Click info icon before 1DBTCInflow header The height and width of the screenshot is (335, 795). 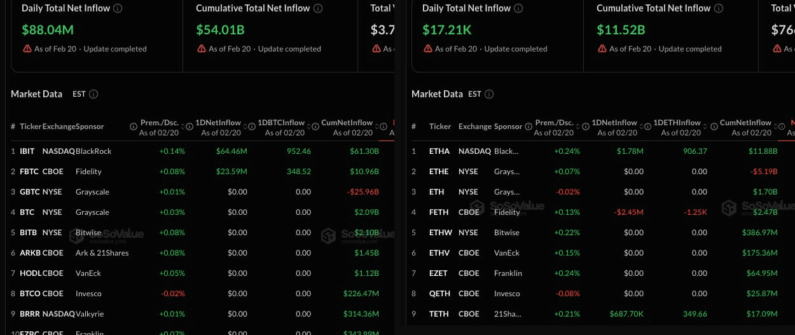coord(252,127)
